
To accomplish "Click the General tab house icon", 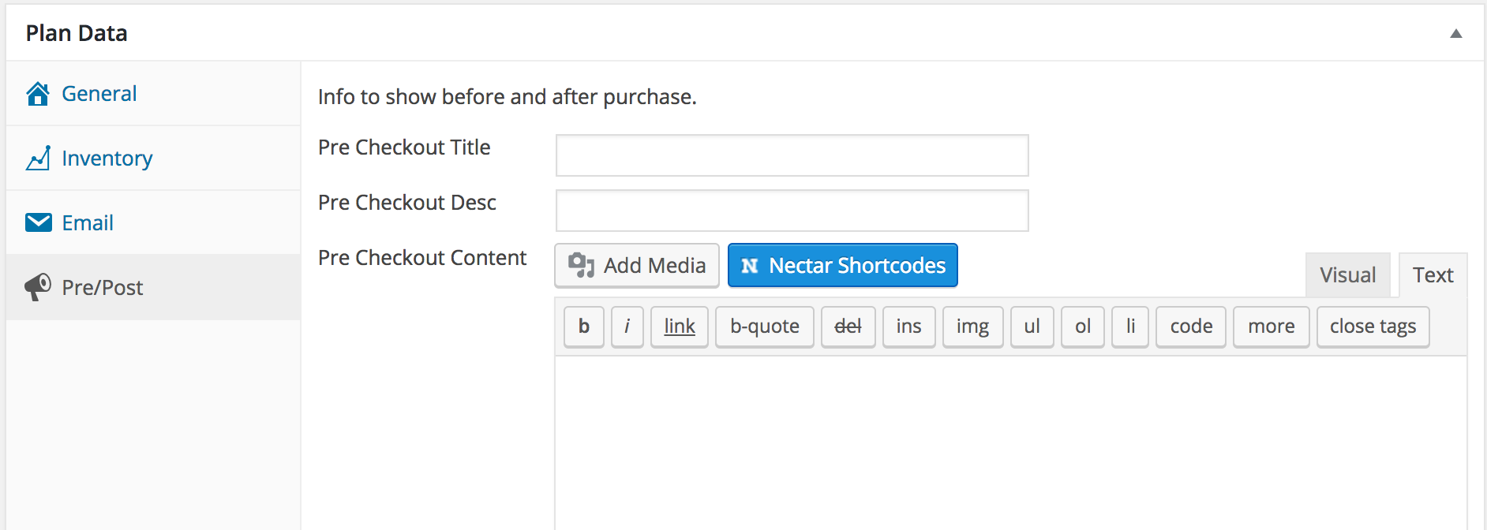I will click(x=38, y=94).
